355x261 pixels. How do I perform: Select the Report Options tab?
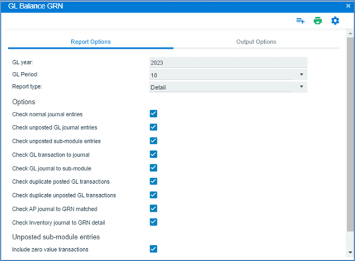(90, 42)
